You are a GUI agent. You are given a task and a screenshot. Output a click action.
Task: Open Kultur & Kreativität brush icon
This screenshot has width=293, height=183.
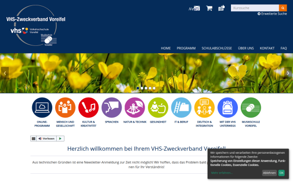(88, 107)
